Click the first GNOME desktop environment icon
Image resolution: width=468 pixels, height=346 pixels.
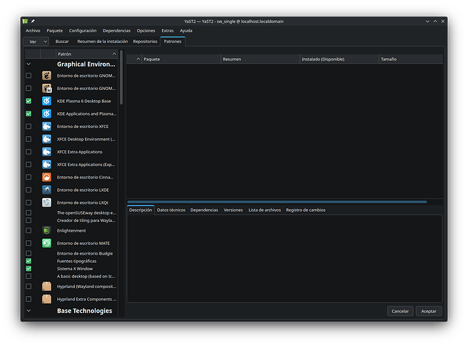[x=46, y=75]
